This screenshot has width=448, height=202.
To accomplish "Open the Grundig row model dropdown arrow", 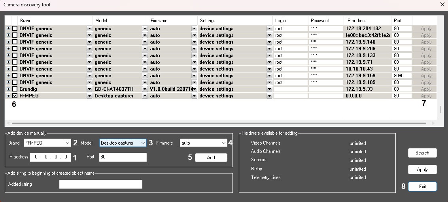I will [145, 89].
